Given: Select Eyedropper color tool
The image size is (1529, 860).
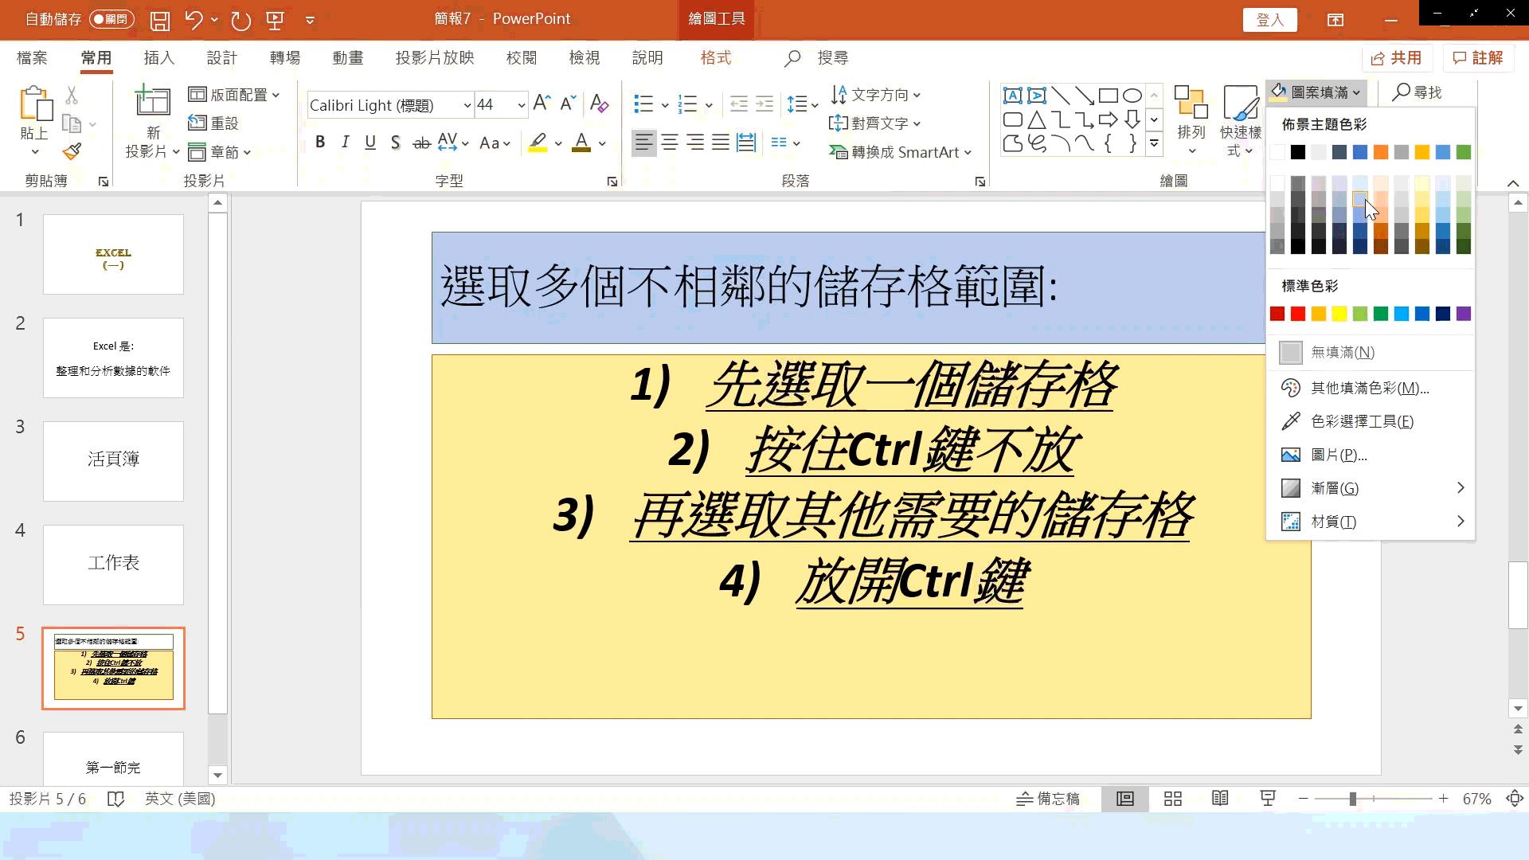Looking at the screenshot, I should tap(1371, 421).
